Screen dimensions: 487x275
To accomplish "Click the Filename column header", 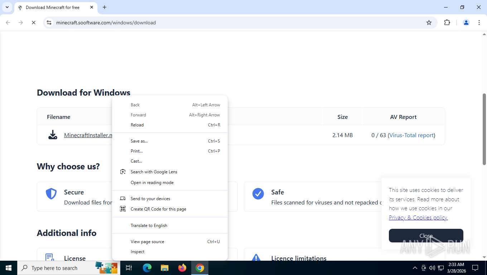I will (x=58, y=117).
